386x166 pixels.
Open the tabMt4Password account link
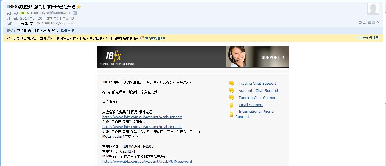point(147,162)
